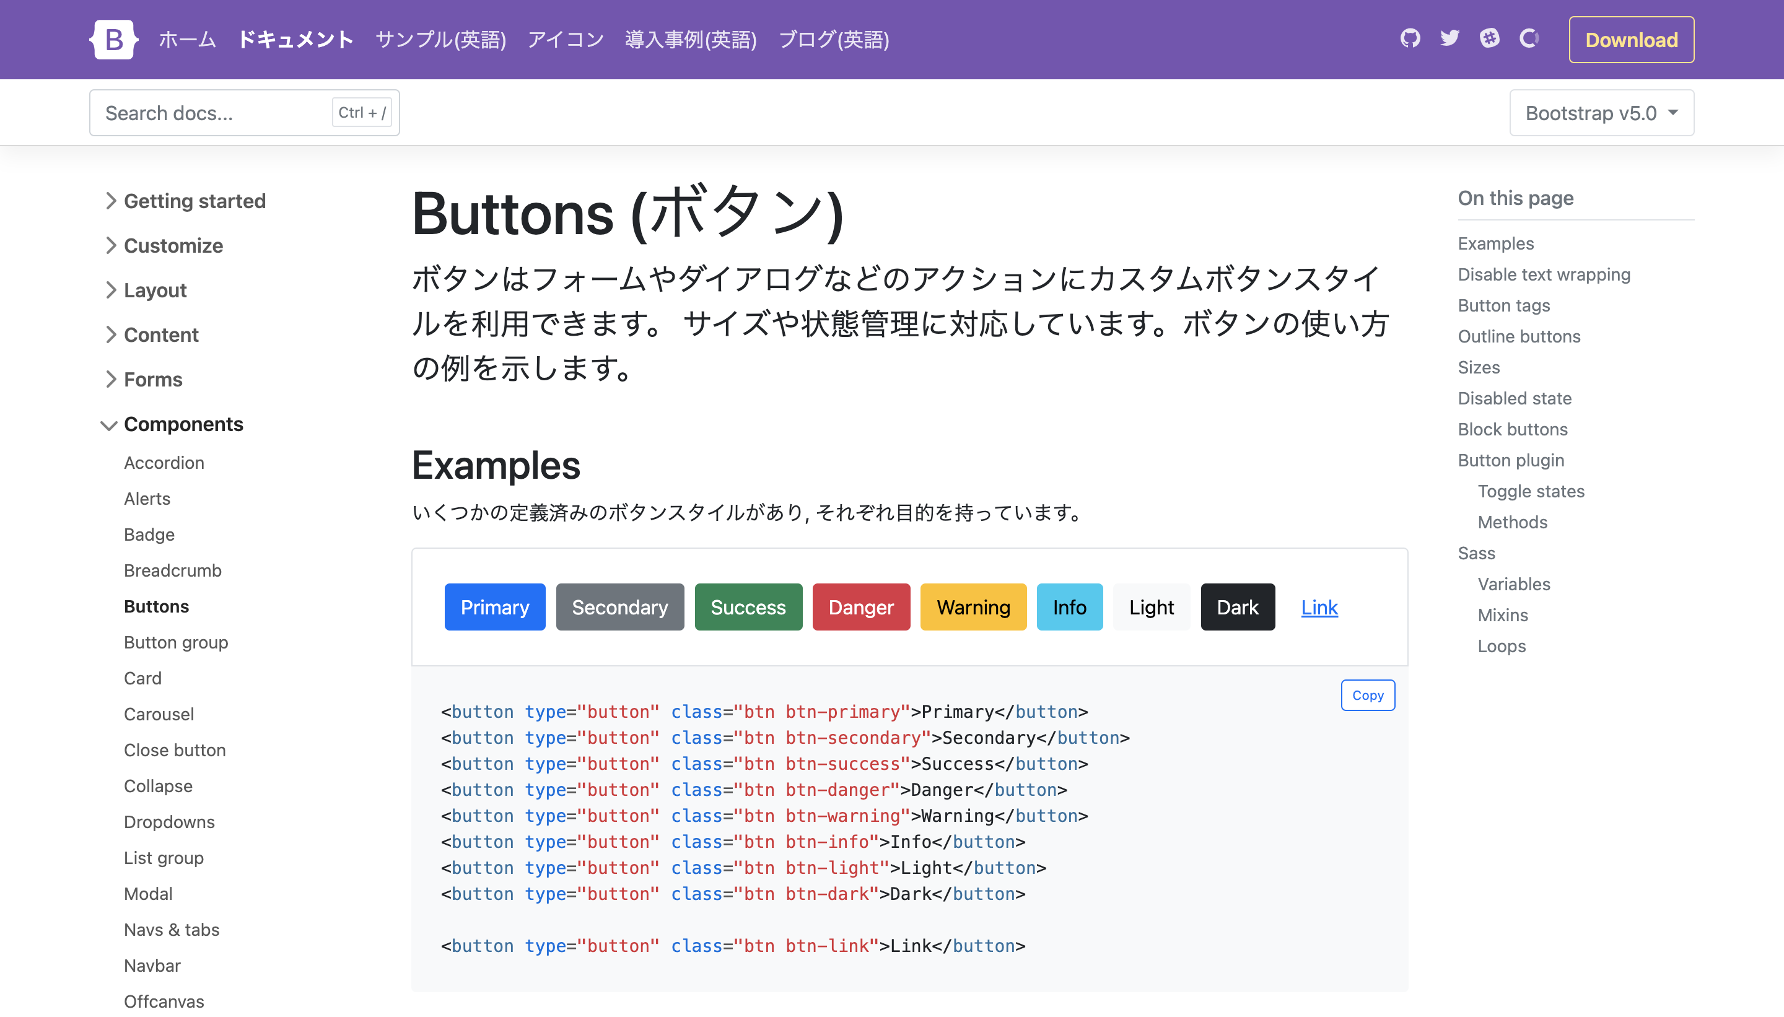Image resolution: width=1784 pixels, height=1017 pixels.
Task: Open the GitHub icon link
Action: pyautogui.click(x=1410, y=38)
